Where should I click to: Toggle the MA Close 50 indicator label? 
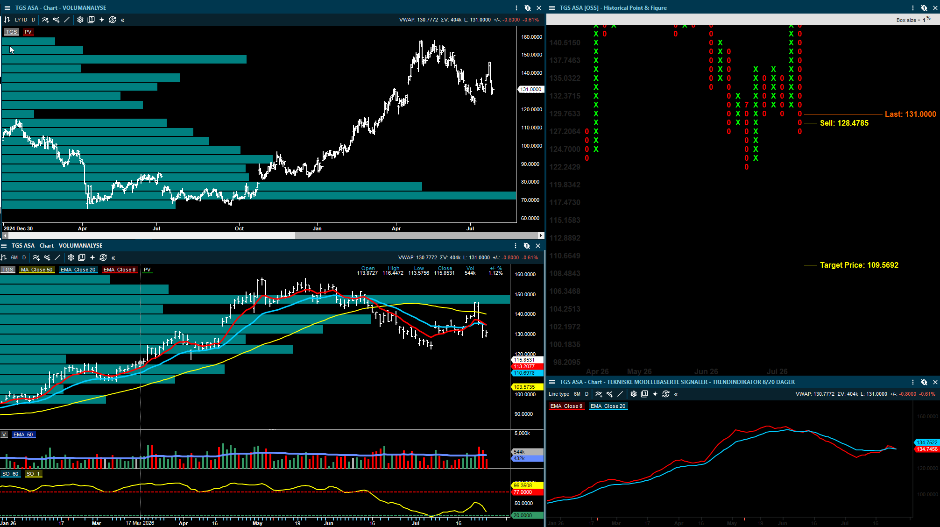coord(37,270)
